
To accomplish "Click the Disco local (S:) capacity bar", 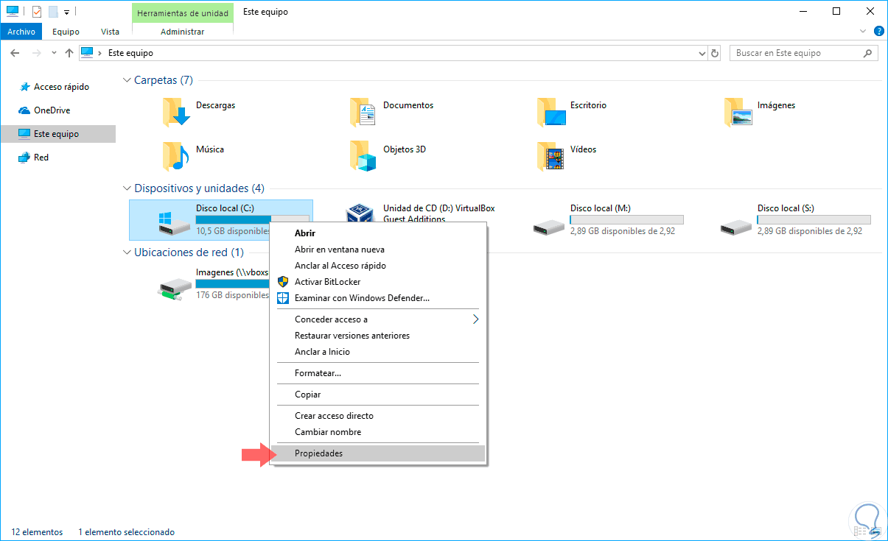I will pos(814,219).
